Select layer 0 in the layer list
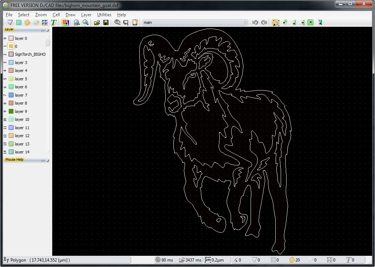 coord(21,38)
